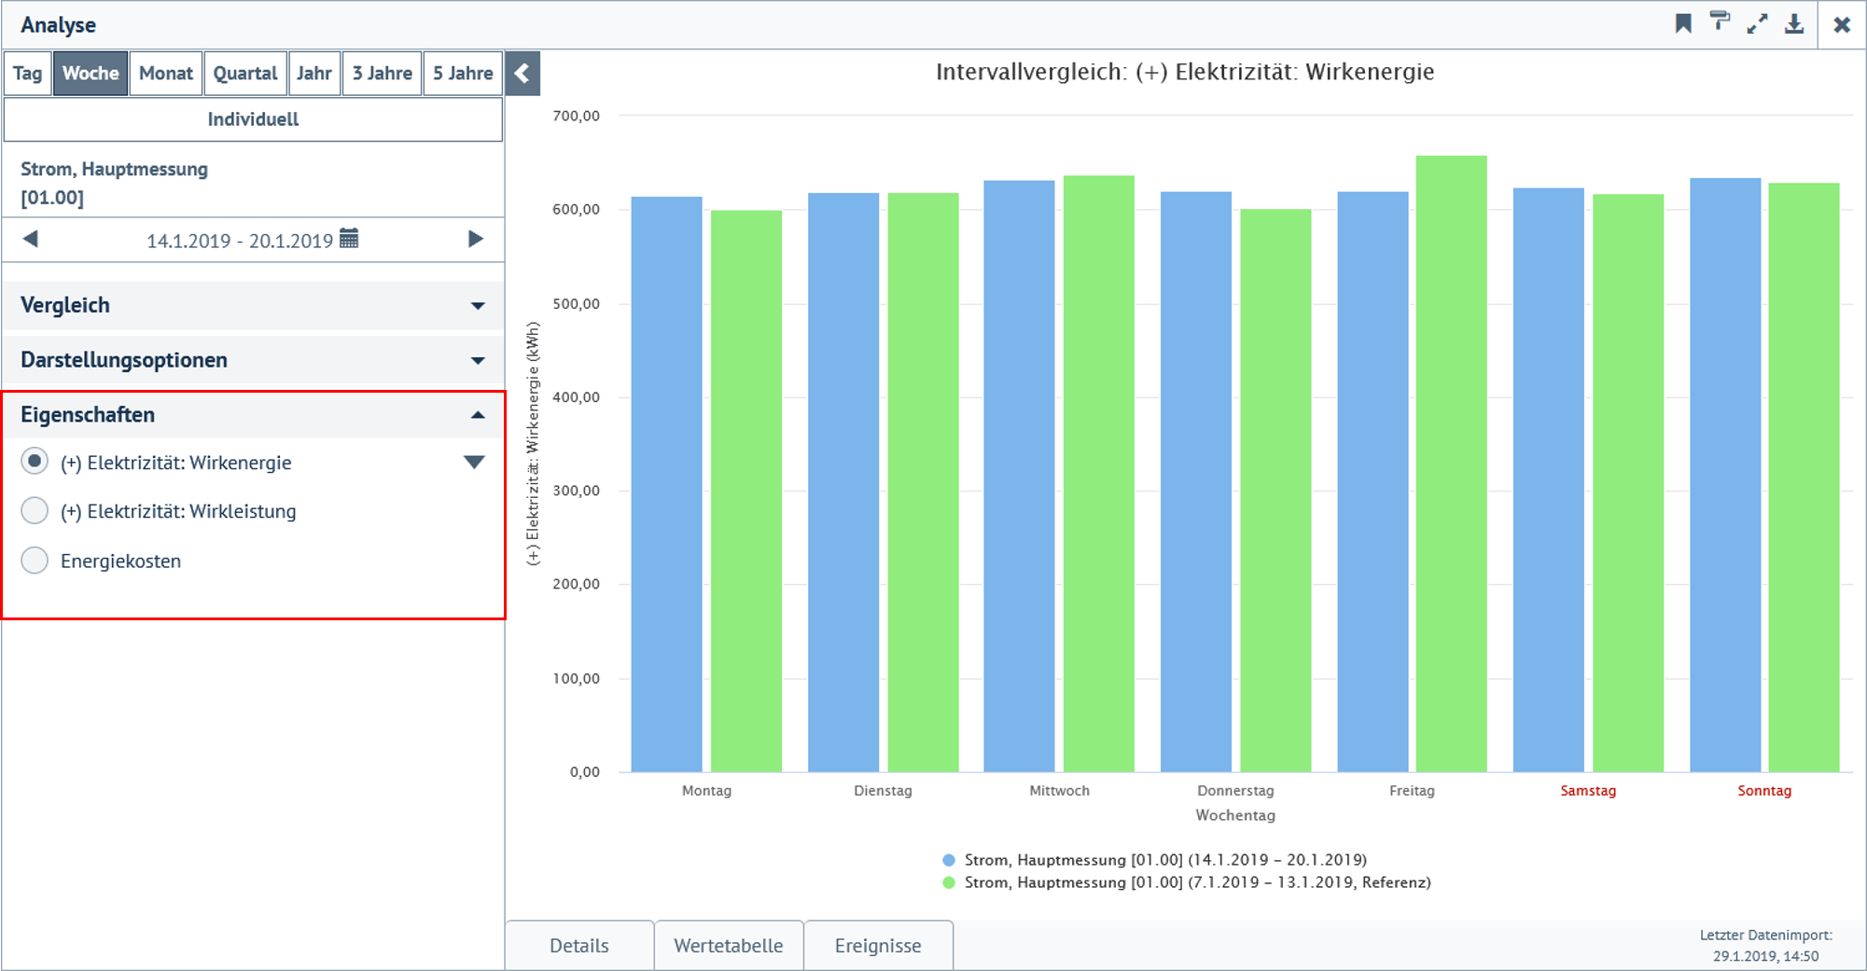The image size is (1867, 971).
Task: Select the Monat interval button
Action: click(x=166, y=73)
